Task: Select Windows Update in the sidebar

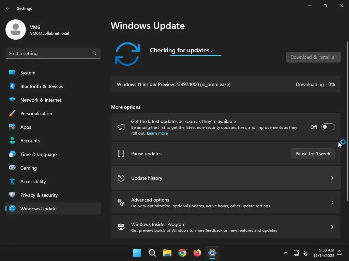Action: tap(53, 208)
